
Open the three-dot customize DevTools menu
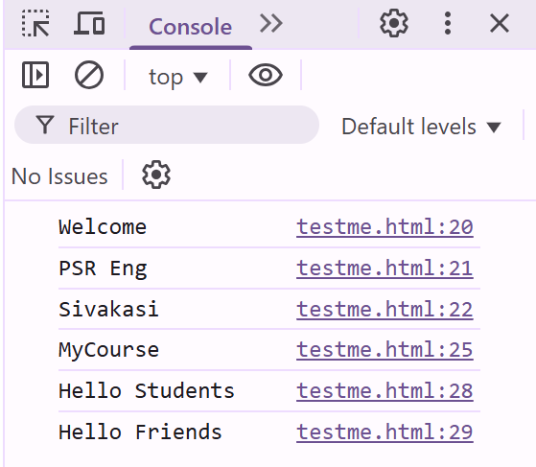click(x=448, y=23)
